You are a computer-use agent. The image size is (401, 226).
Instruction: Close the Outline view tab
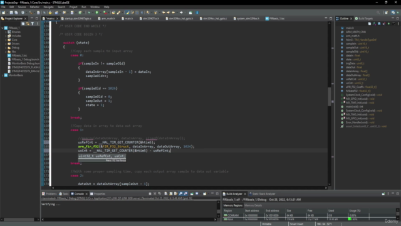pyautogui.click(x=351, y=18)
